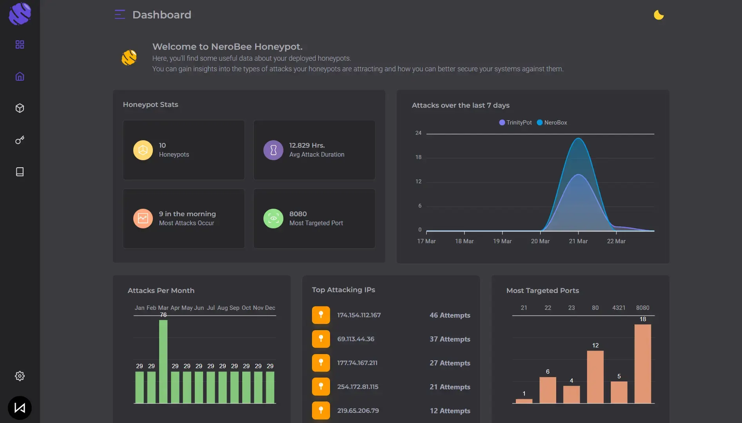Click the round black logo at sidebar bottom
Screen dimensions: 742x423
pos(20,408)
